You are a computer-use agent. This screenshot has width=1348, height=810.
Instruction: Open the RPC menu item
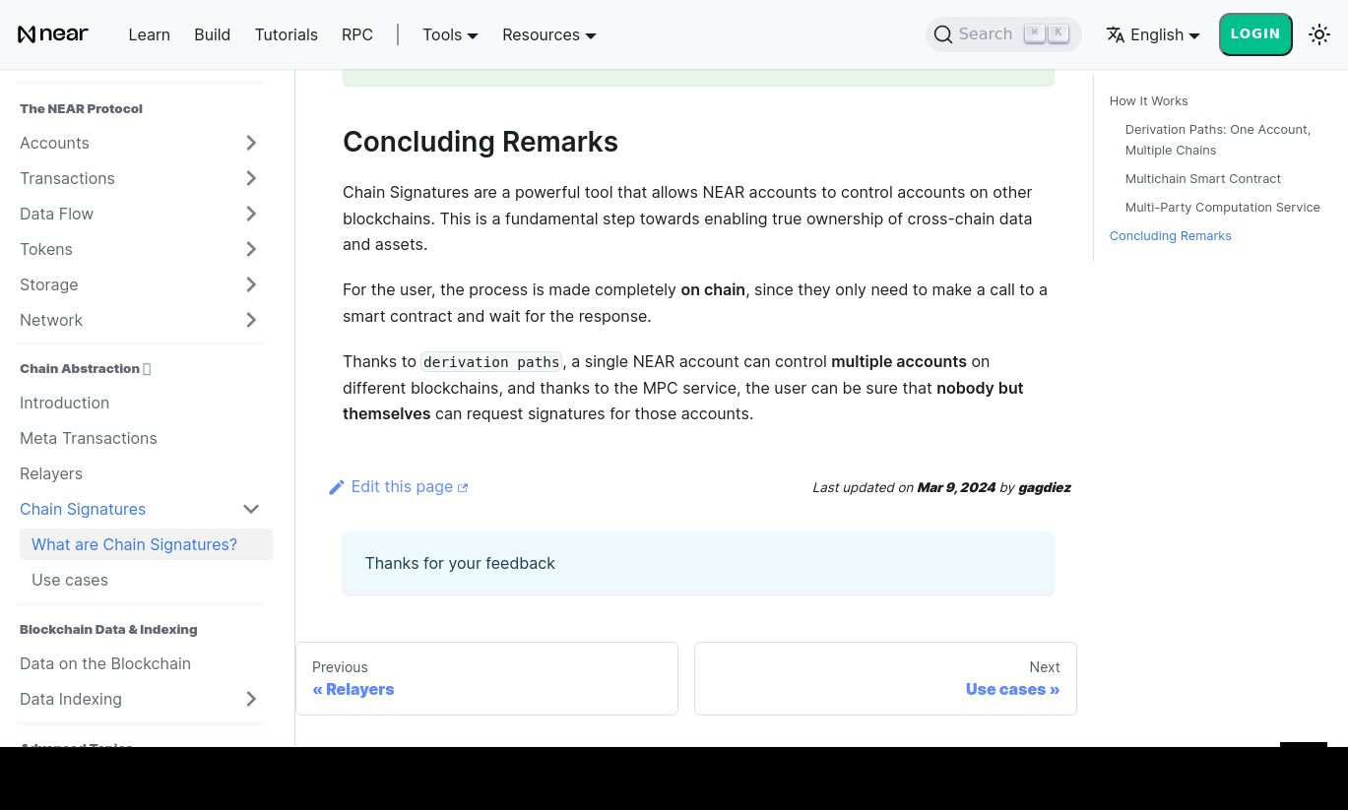point(356,34)
